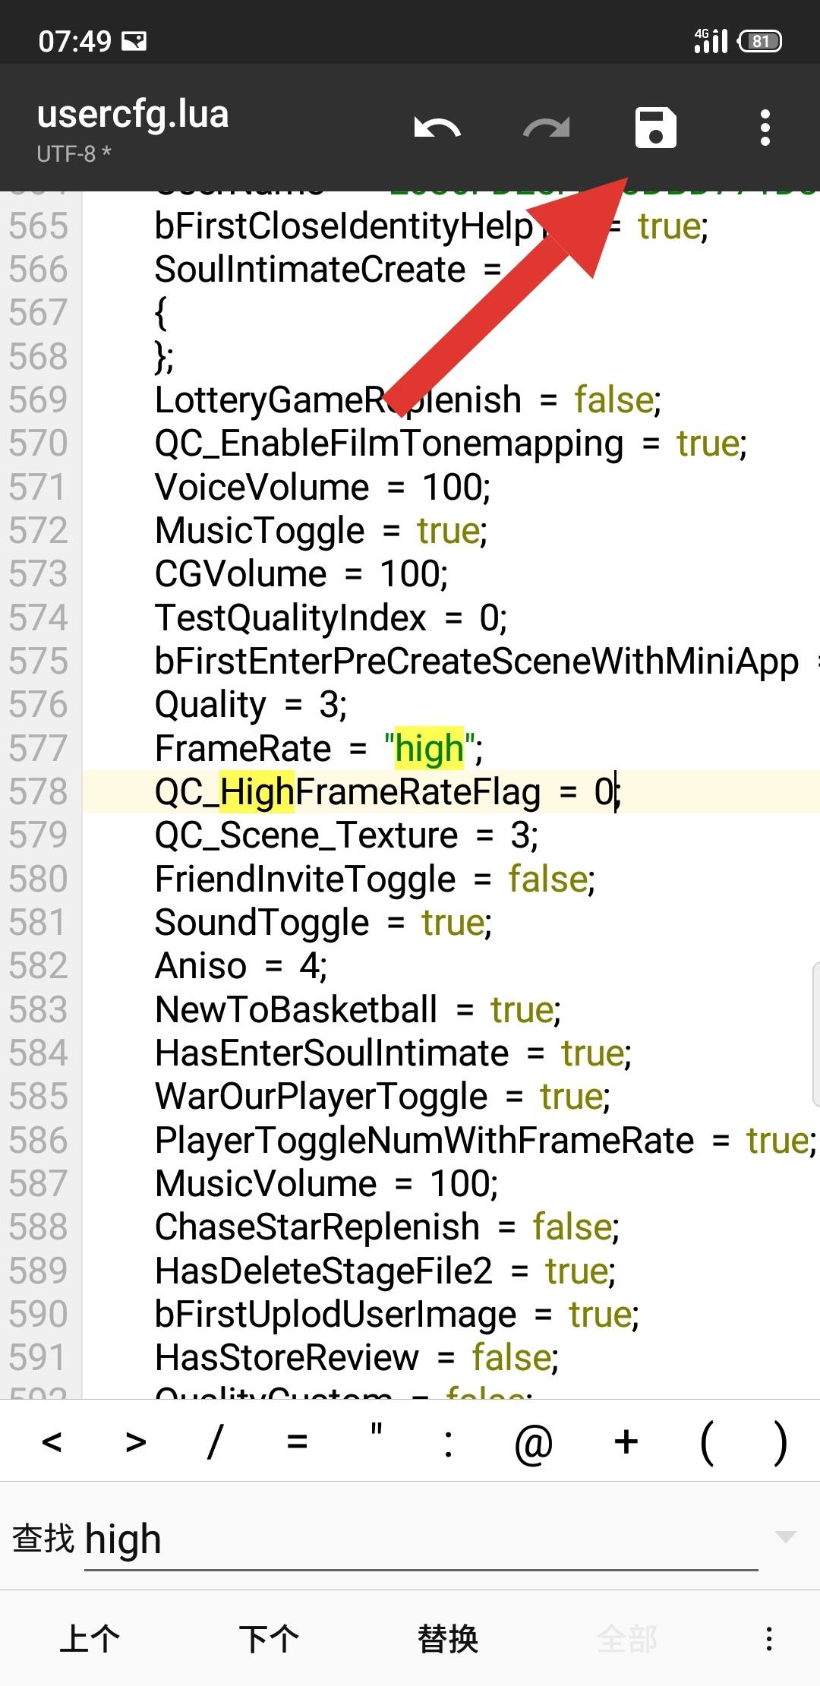The height and width of the screenshot is (1686, 820).
Task: Insert the forward slash symbol key
Action: pyautogui.click(x=215, y=1441)
